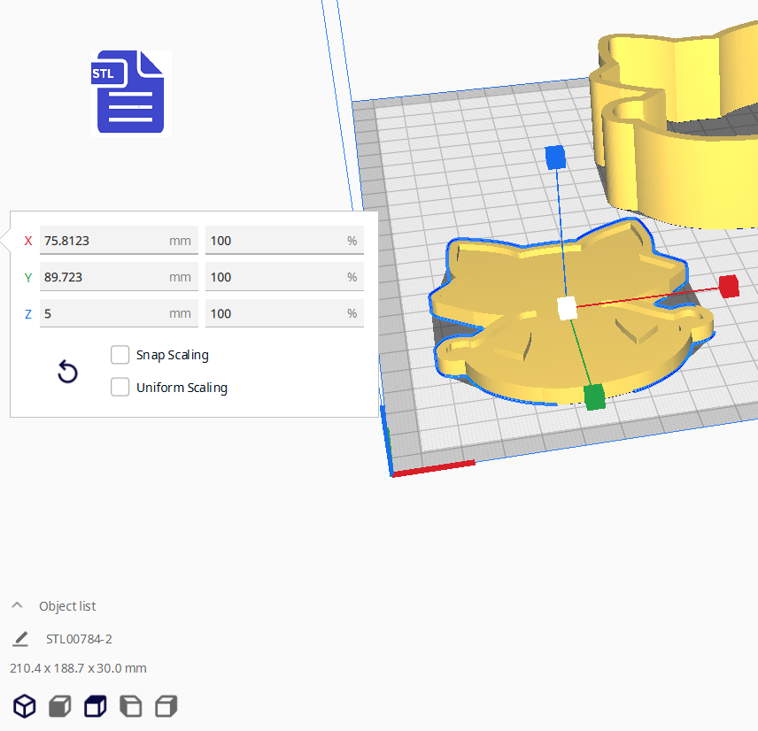
Task: Click the X size field showing 75.8123 mm
Action: [102, 241]
